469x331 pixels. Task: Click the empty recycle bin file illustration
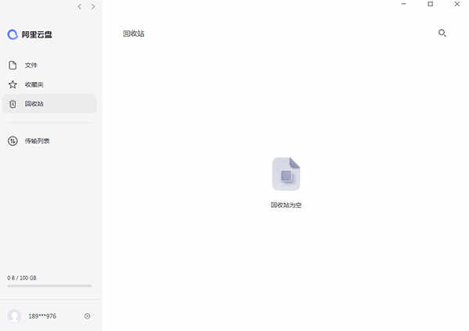coord(286,173)
